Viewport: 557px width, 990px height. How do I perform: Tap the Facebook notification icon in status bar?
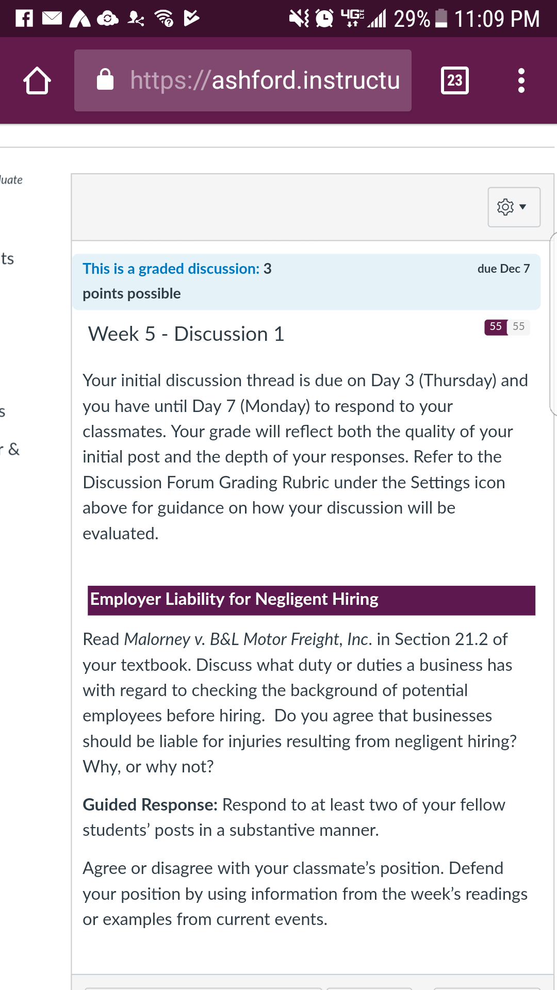24,19
